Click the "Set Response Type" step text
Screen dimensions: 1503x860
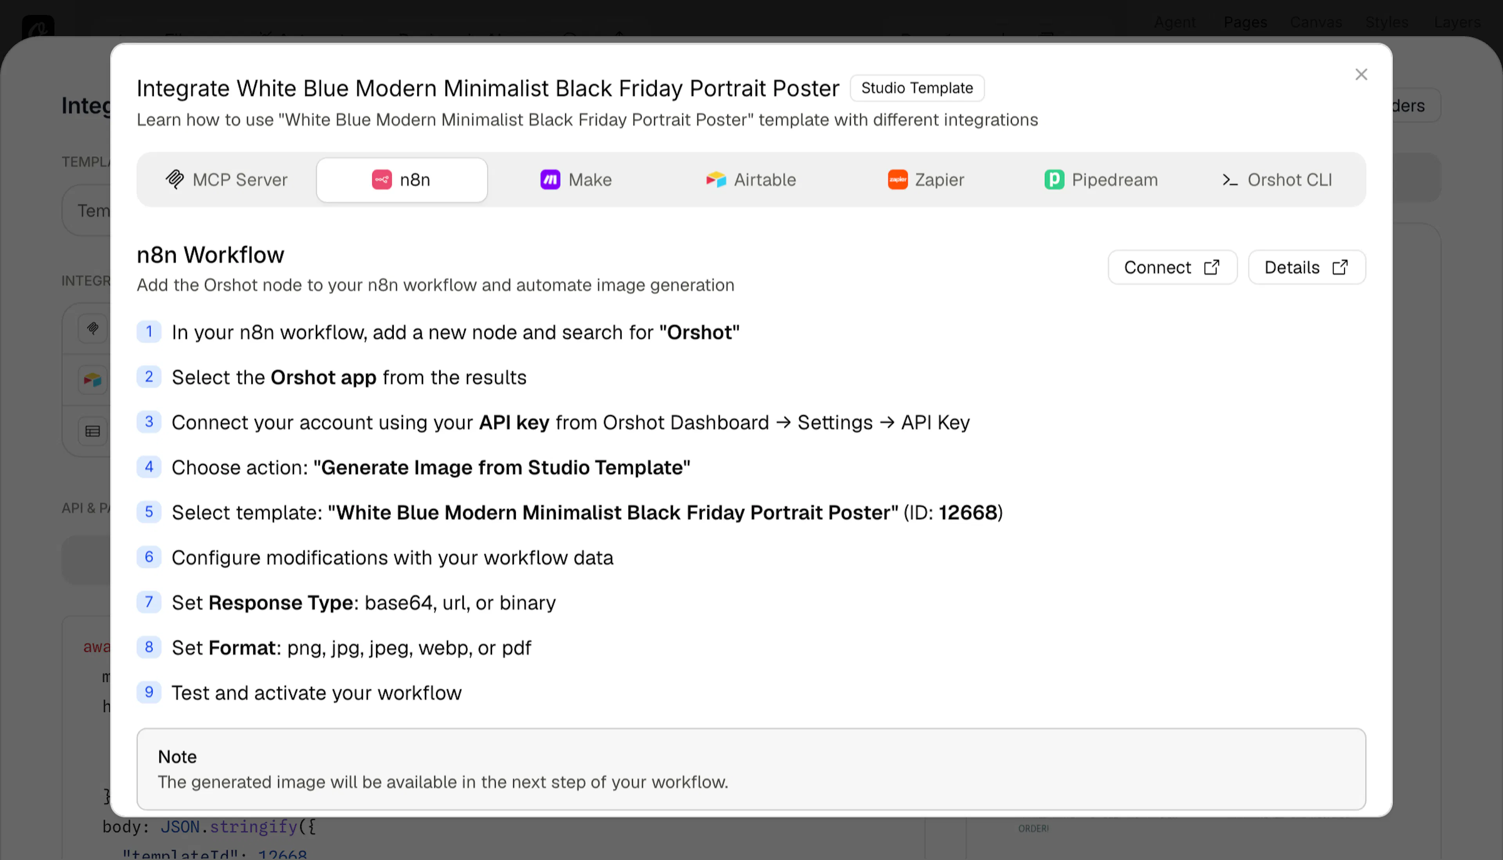coord(364,603)
